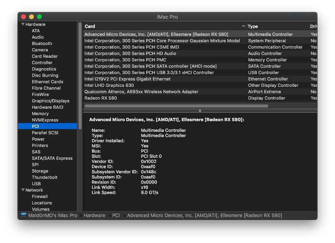Select USB in the sidebar
Screen dimensions: 335x243
point(36,184)
